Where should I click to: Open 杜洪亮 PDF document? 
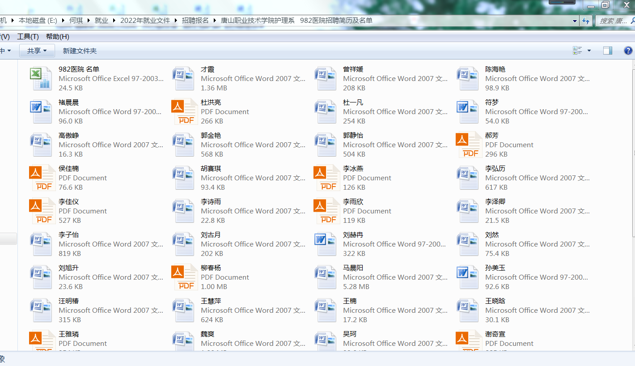184,112
